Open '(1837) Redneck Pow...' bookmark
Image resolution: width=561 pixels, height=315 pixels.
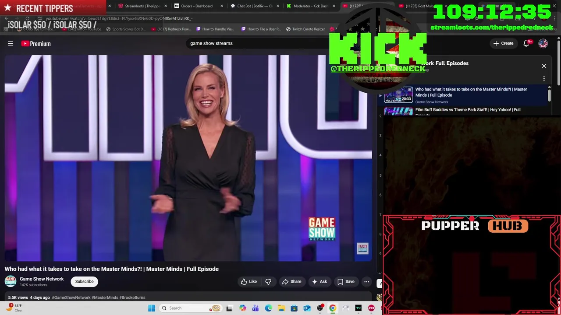point(171,29)
